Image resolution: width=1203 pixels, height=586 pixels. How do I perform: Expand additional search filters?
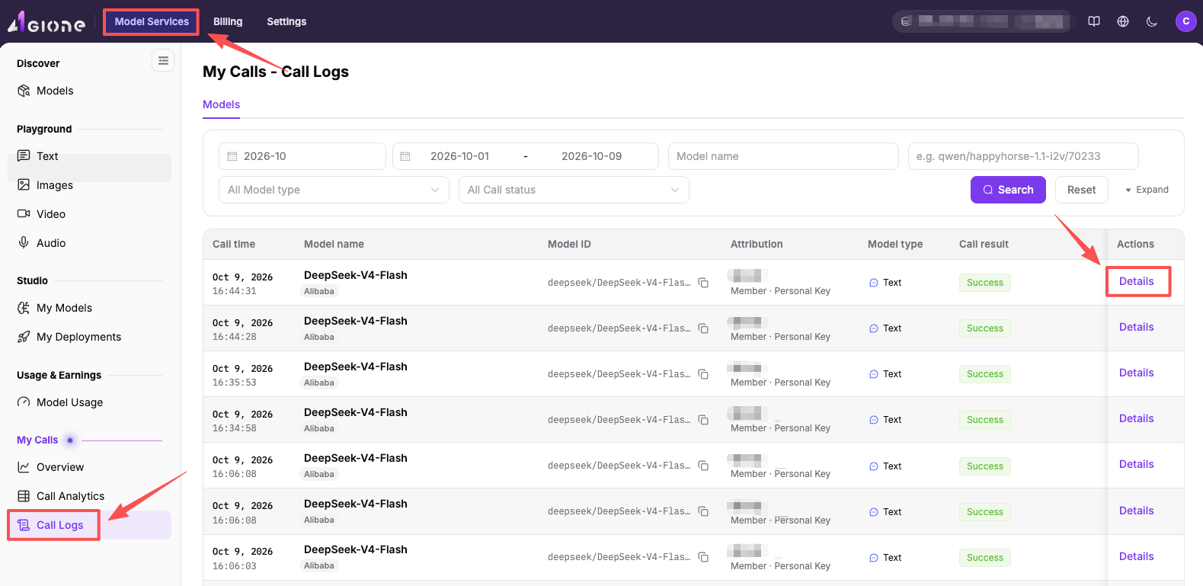(x=1147, y=190)
